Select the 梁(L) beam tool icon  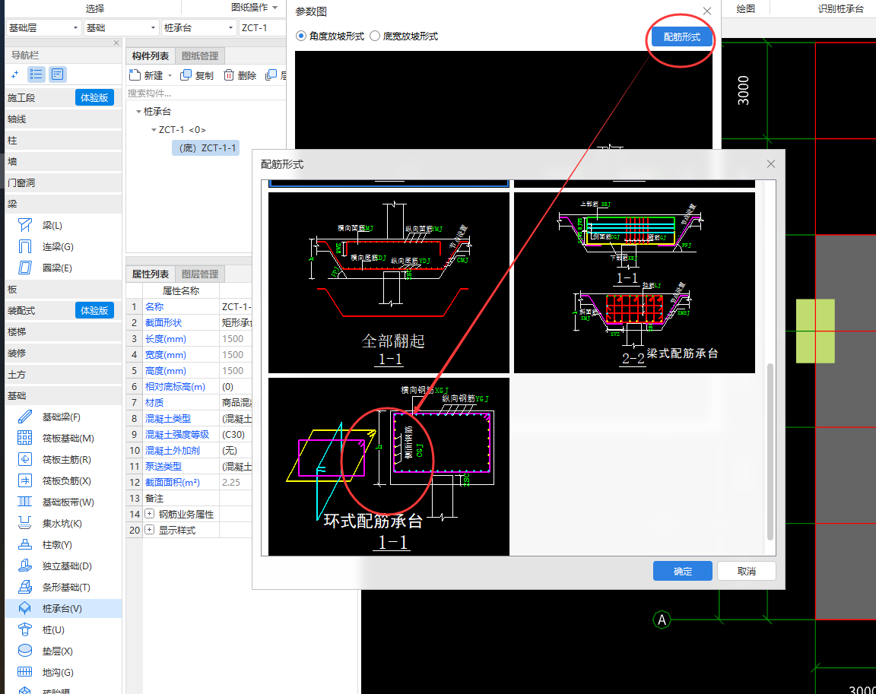point(24,225)
